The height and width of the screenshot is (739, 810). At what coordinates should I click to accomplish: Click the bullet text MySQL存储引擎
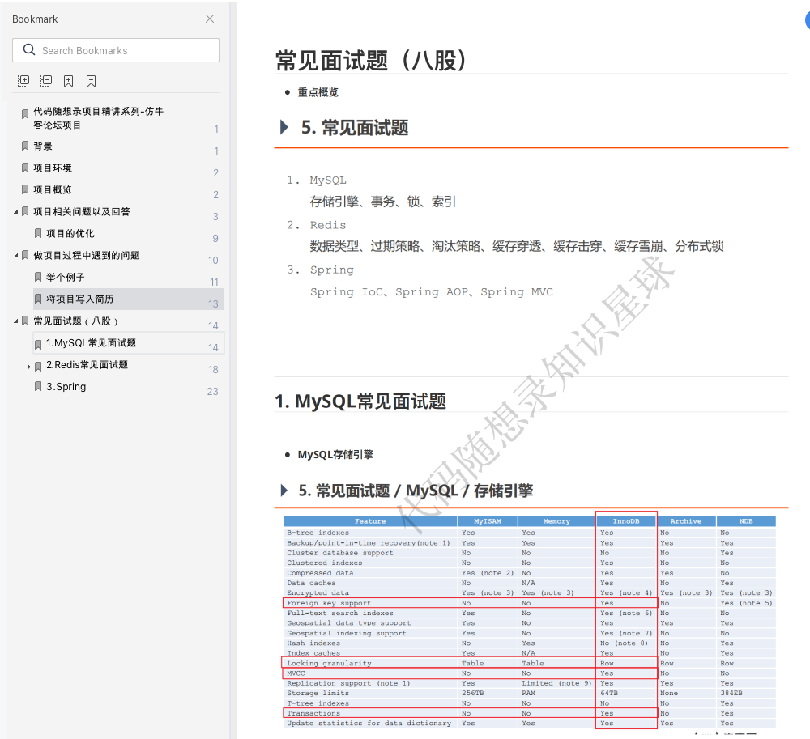[335, 455]
